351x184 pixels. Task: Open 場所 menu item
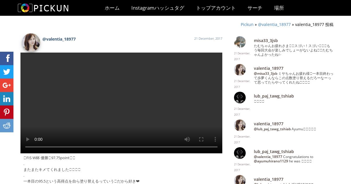[x=279, y=8]
